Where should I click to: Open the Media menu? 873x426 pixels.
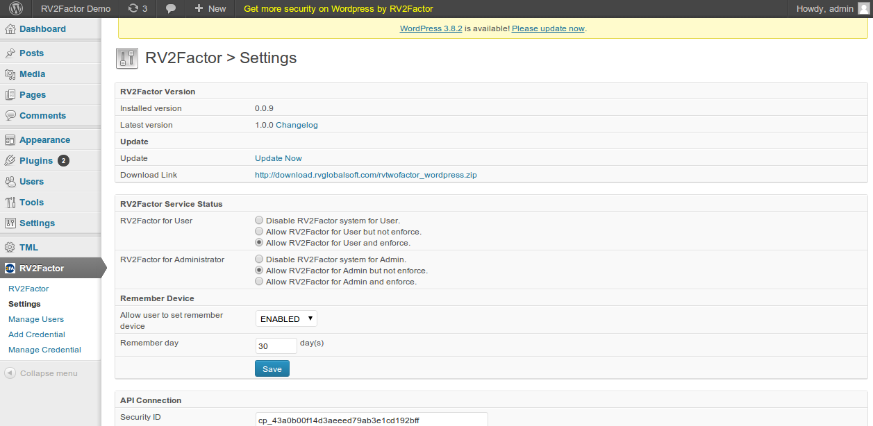[33, 74]
